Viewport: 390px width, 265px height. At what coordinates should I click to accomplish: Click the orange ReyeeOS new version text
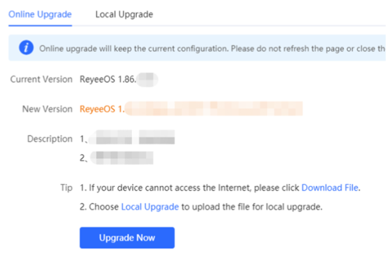click(x=102, y=109)
